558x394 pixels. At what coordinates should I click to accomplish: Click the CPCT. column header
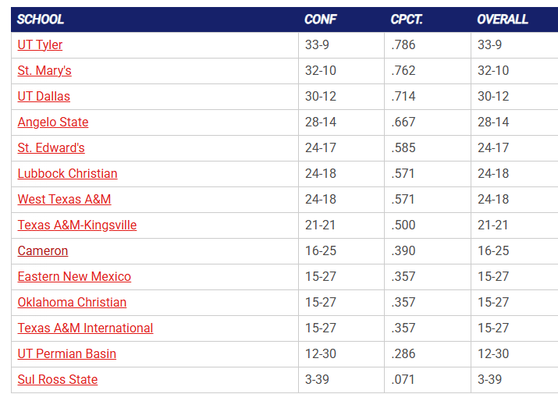[407, 20]
